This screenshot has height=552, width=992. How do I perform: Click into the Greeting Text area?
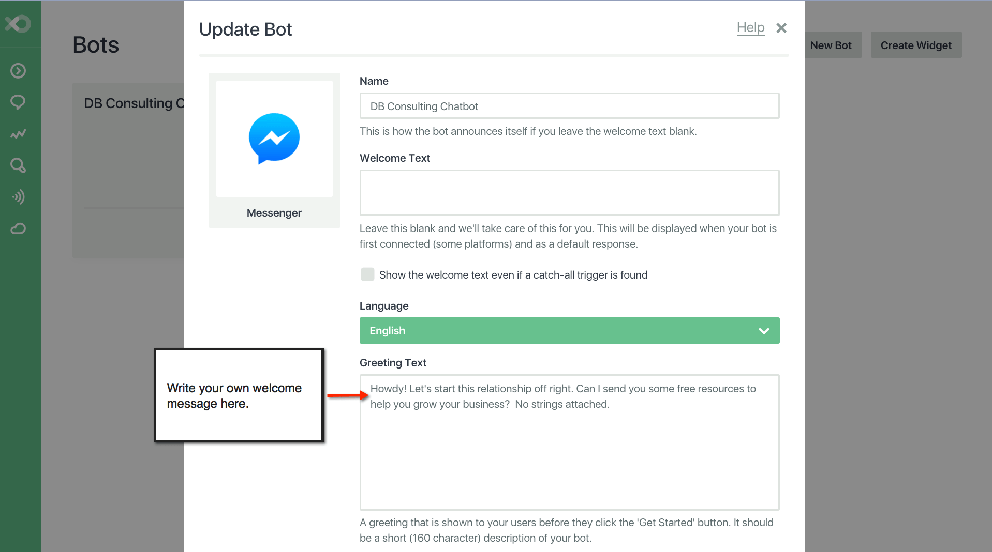569,455
